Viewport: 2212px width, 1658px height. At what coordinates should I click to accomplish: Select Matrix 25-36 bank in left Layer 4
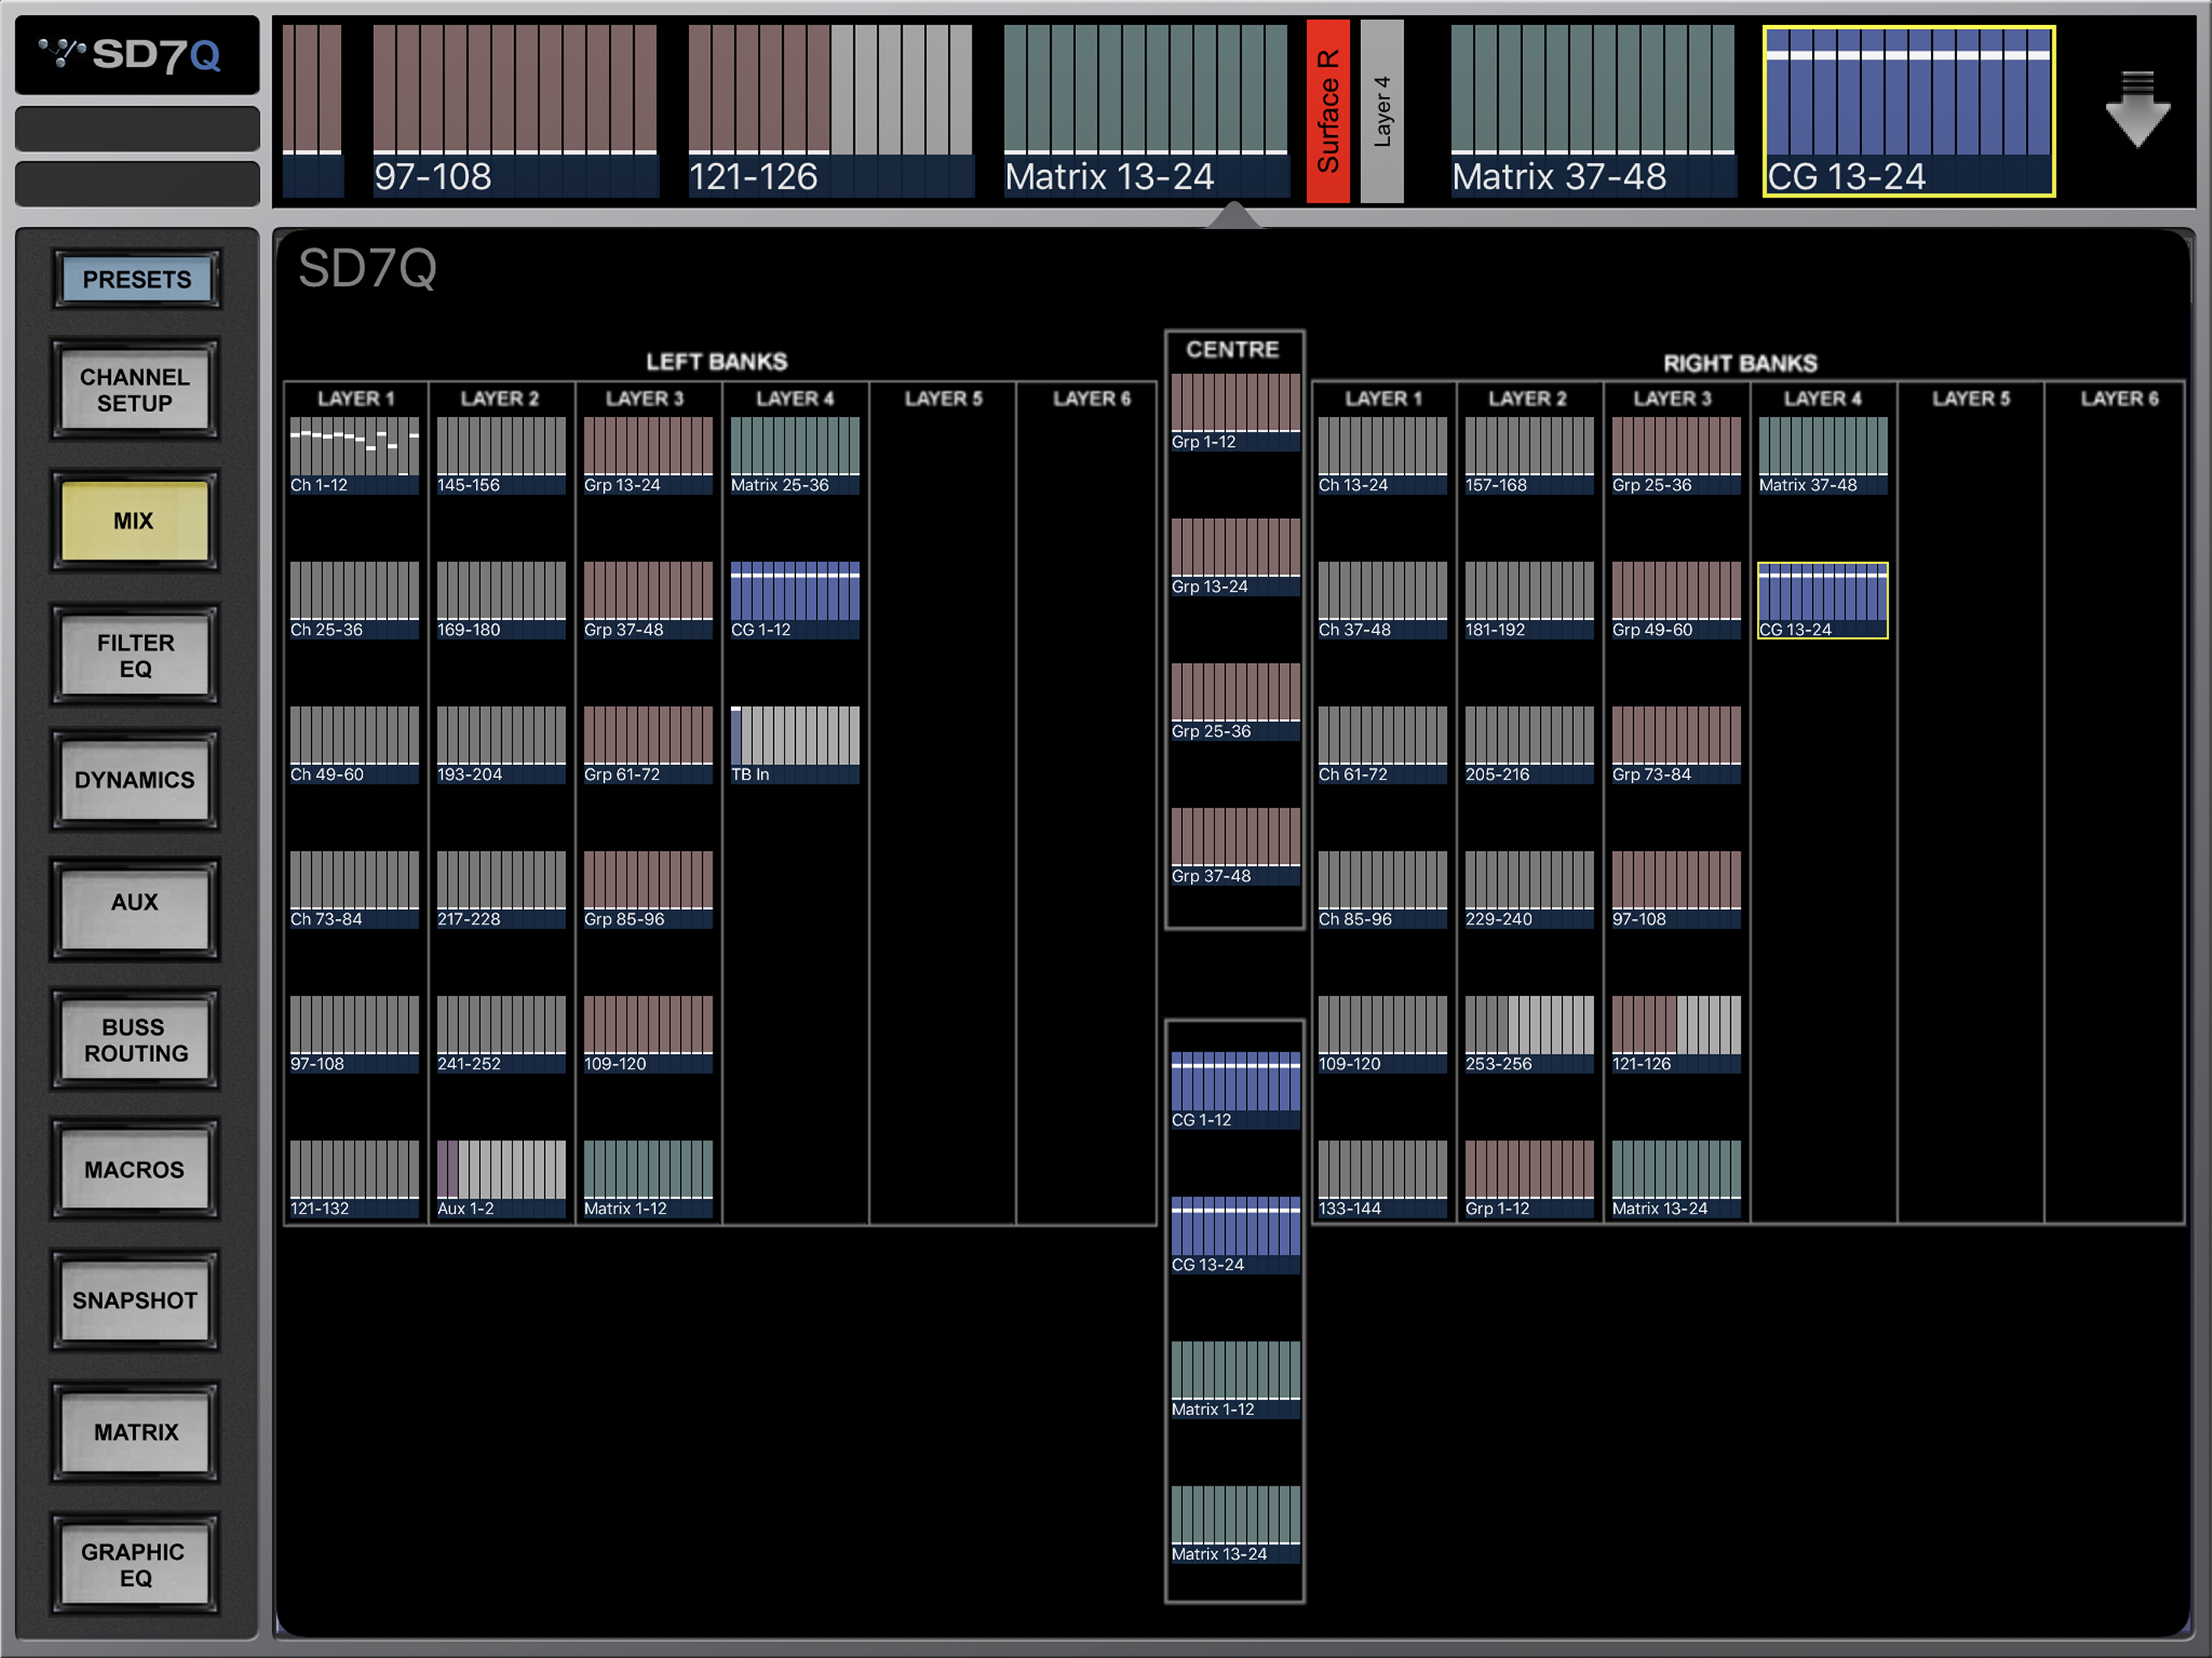(x=794, y=455)
